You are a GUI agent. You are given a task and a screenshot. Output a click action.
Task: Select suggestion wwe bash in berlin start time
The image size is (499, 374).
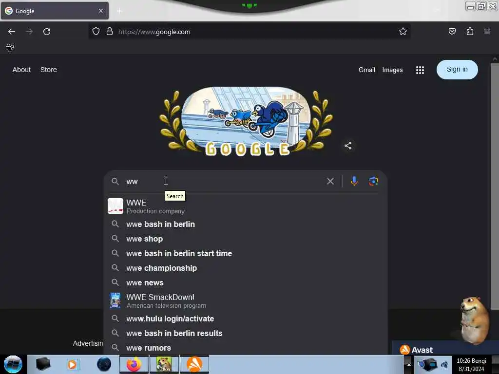[245, 253]
